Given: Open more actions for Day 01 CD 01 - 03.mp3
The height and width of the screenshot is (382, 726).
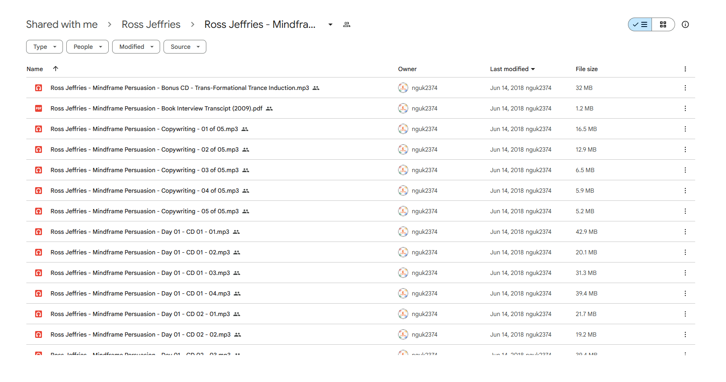Looking at the screenshot, I should click(x=685, y=273).
